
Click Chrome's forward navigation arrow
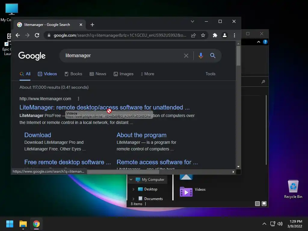coord(27,35)
